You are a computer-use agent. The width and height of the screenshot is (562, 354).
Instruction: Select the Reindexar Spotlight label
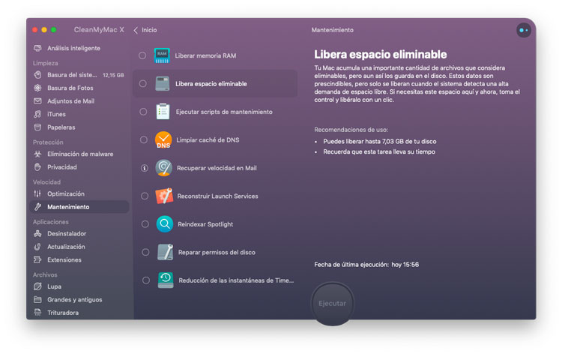click(205, 224)
